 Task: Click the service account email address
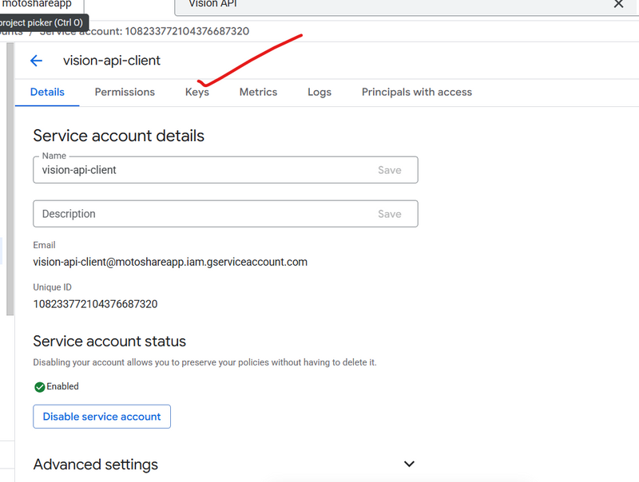coord(170,262)
